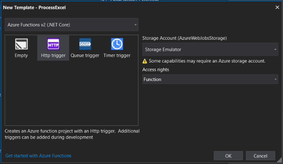The image size is (283, 164).
Task: Click the "Timer trigger" text label
Action: pyautogui.click(x=117, y=55)
